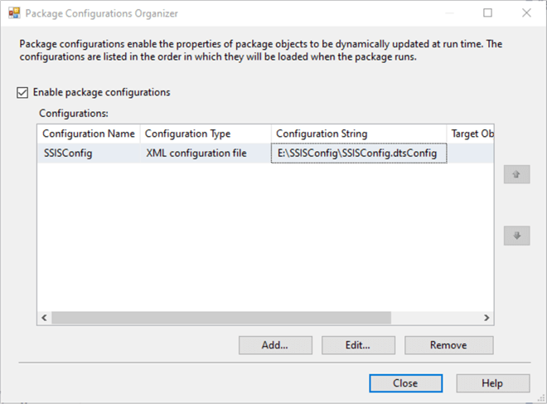Click Configuration String column header
The width and height of the screenshot is (547, 404).
click(357, 134)
